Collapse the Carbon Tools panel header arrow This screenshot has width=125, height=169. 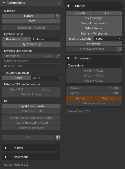point(4,3)
